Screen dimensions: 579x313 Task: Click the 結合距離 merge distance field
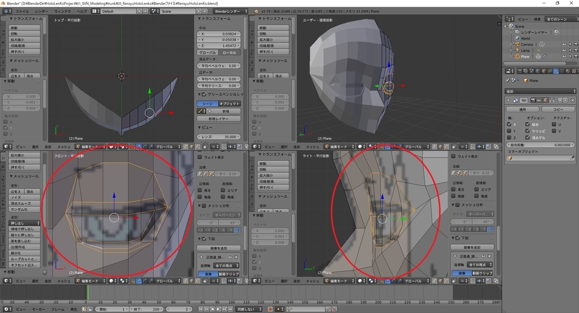click(541, 145)
